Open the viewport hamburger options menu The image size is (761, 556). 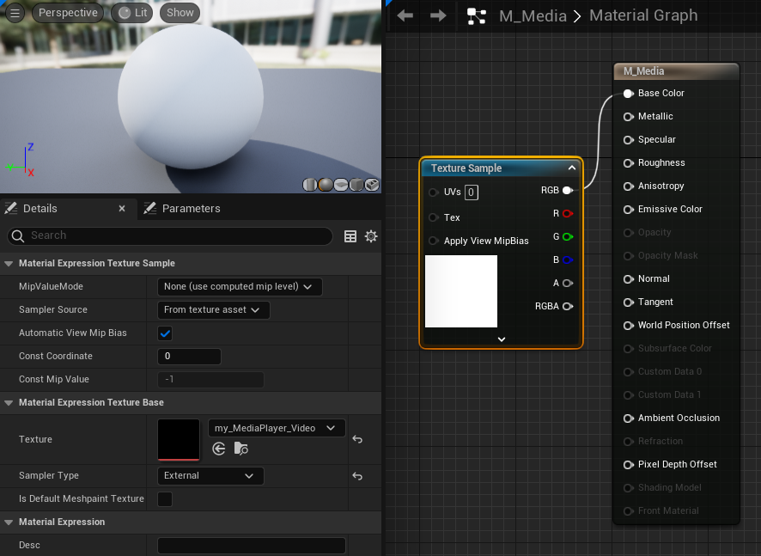[15, 13]
